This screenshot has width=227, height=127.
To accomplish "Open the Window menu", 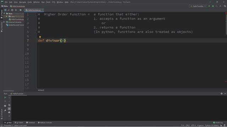I will pos(60,2).
